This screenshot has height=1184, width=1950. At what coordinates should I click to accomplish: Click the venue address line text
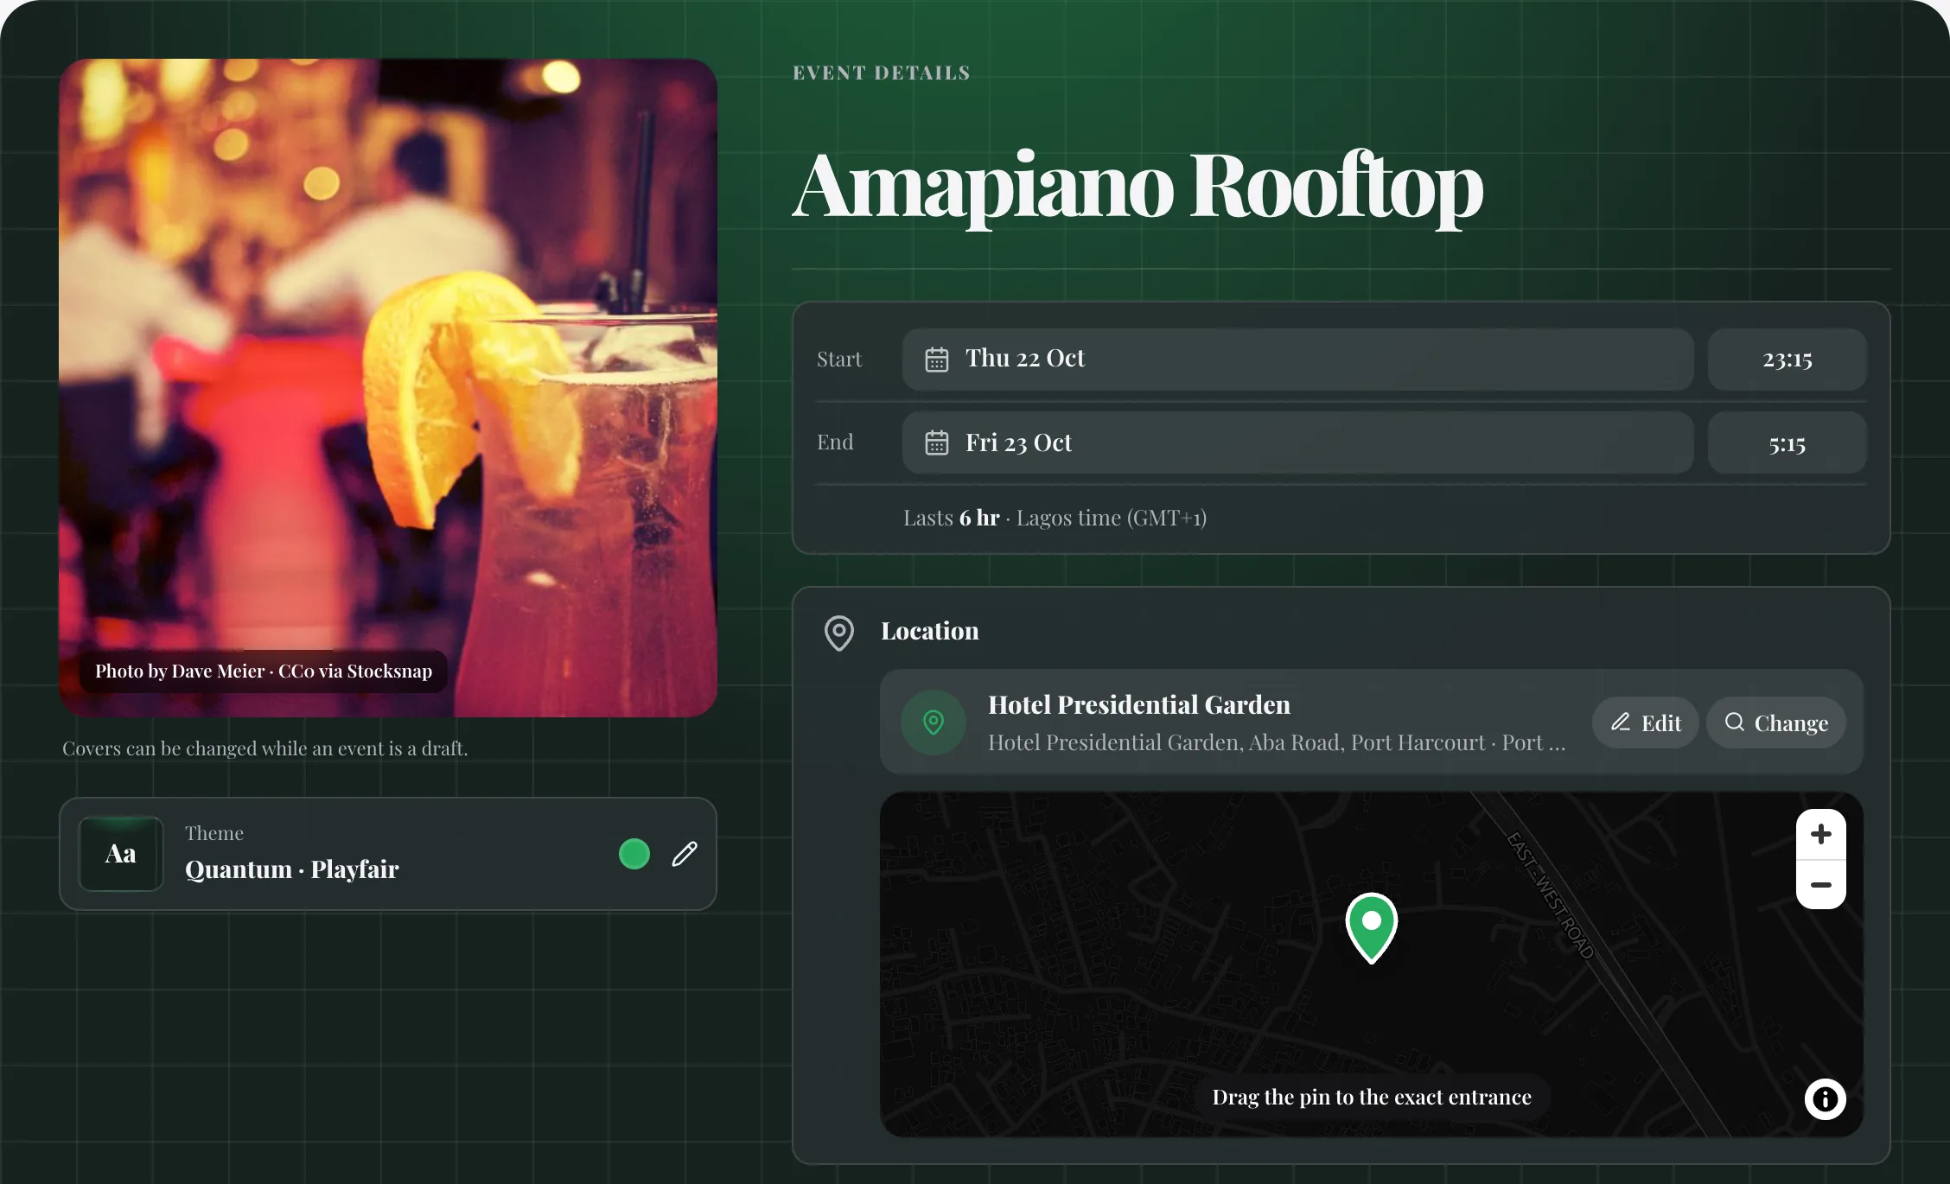(x=1277, y=742)
